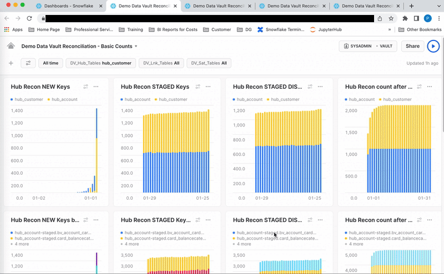This screenshot has width=444, height=274.
Task: Open three-dot menu on Hub Recon count after tile
Action: coord(430,87)
